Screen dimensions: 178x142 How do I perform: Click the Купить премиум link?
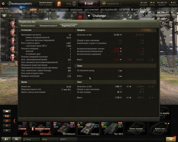(x=46, y=5)
